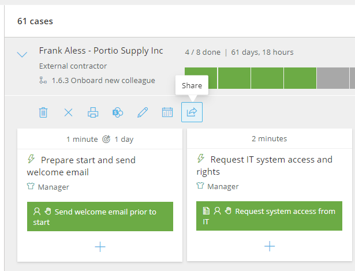The width and height of the screenshot is (355, 271).
Task: Click the target icon next to 1 day
Action: (106, 139)
